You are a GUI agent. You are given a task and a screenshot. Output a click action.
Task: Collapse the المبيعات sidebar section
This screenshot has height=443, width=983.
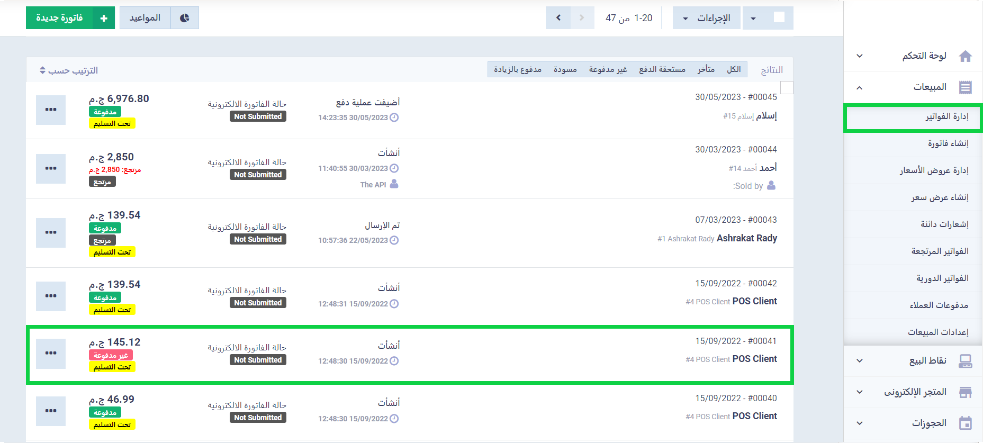click(x=859, y=87)
